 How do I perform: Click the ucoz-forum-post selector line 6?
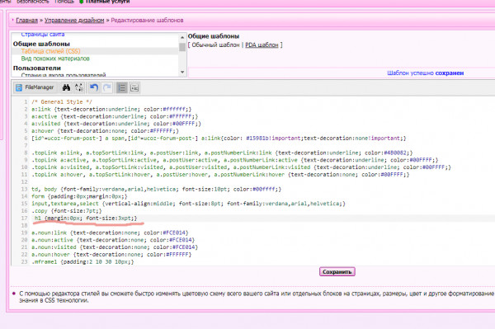(219, 139)
